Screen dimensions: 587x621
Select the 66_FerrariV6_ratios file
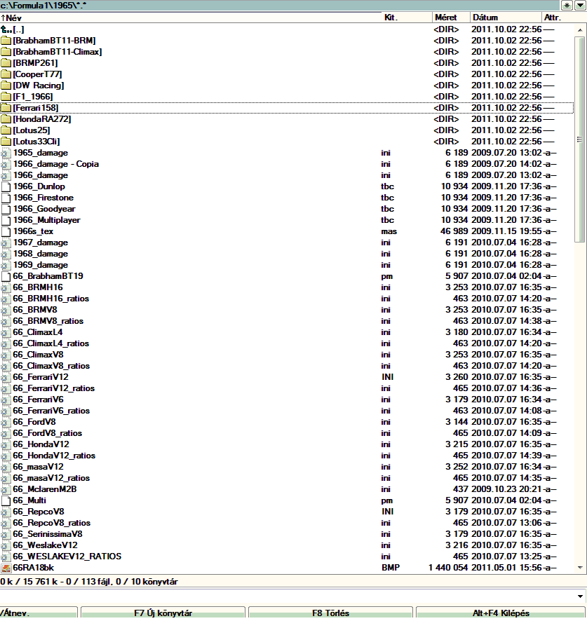pyautogui.click(x=287, y=411)
